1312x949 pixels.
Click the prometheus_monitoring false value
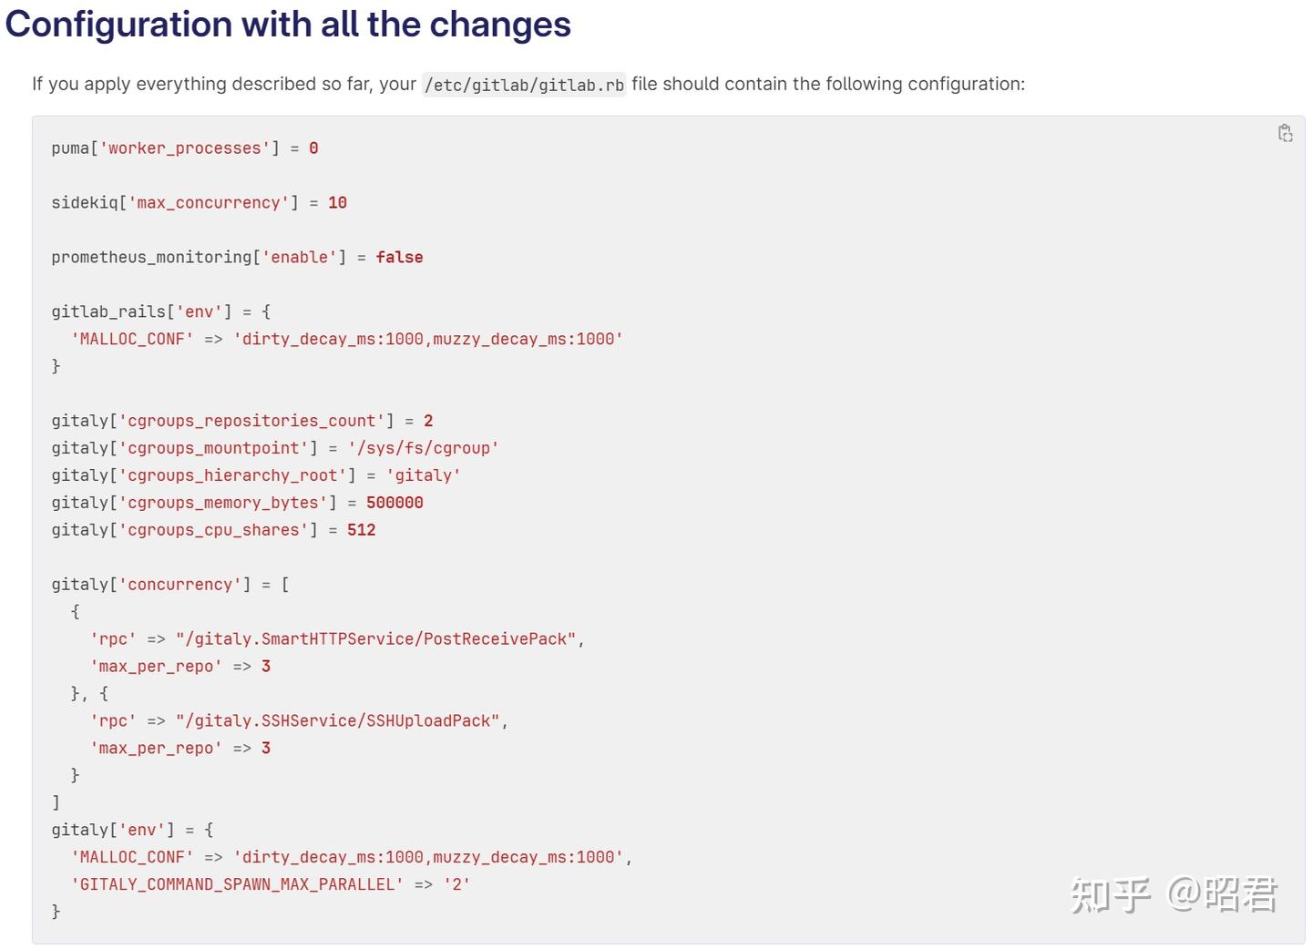399,258
